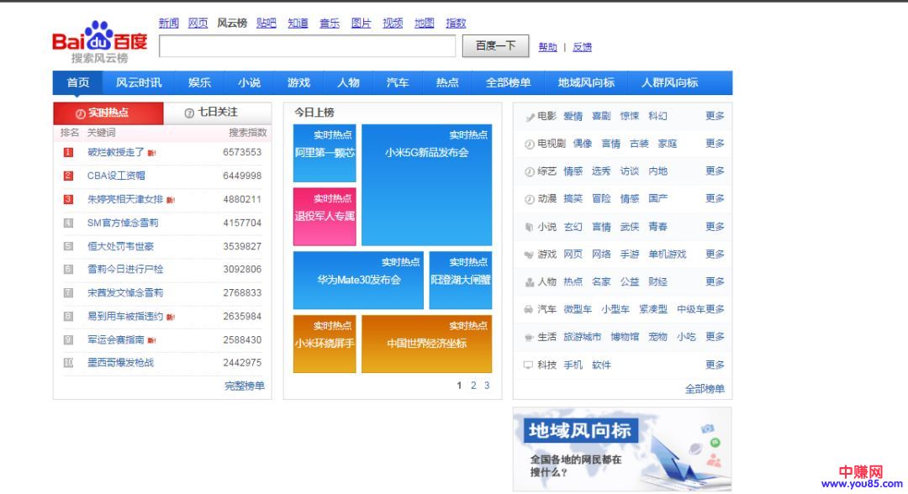Click the 生活 category icon
This screenshot has height=494, width=908.
click(529, 337)
